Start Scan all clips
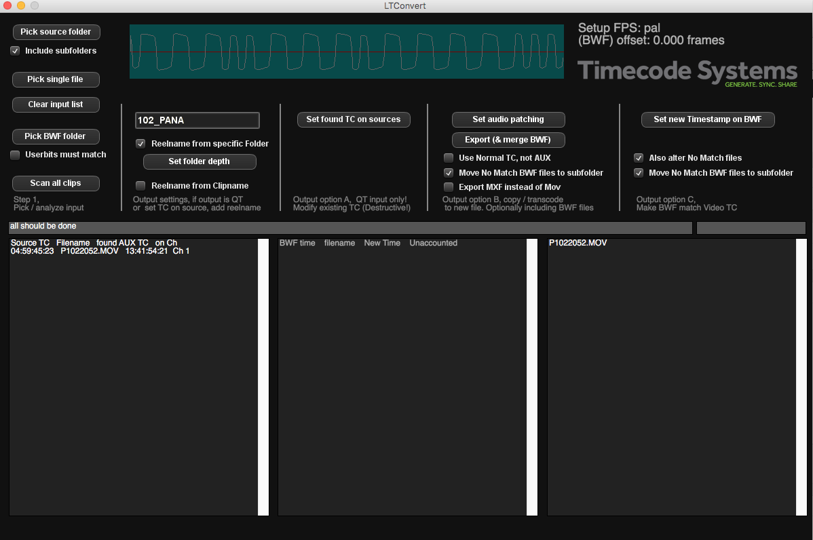Viewport: 813px width, 540px height. click(x=56, y=183)
